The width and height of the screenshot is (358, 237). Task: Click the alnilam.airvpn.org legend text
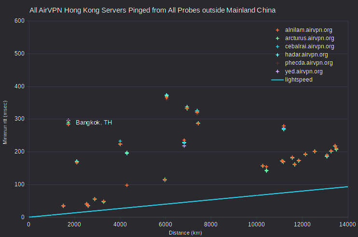308,30
